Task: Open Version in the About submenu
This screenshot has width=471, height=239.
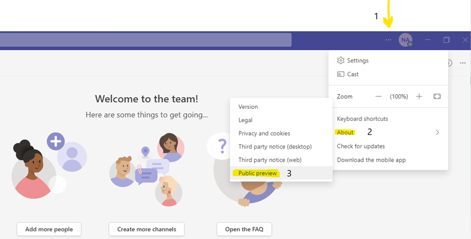Action: [248, 107]
